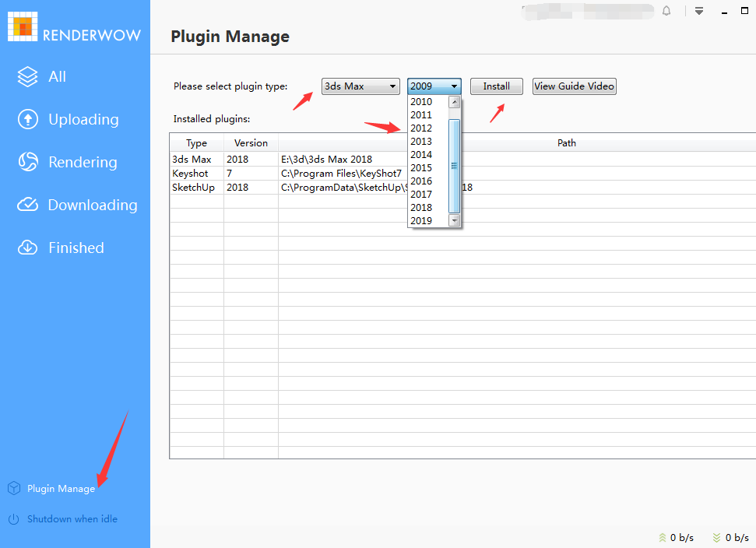Click the Rendering swirl icon
The width and height of the screenshot is (756, 548).
click(28, 162)
